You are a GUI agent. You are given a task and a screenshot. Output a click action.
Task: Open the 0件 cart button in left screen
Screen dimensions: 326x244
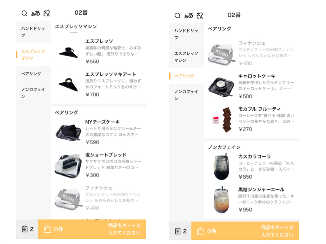coord(92,229)
